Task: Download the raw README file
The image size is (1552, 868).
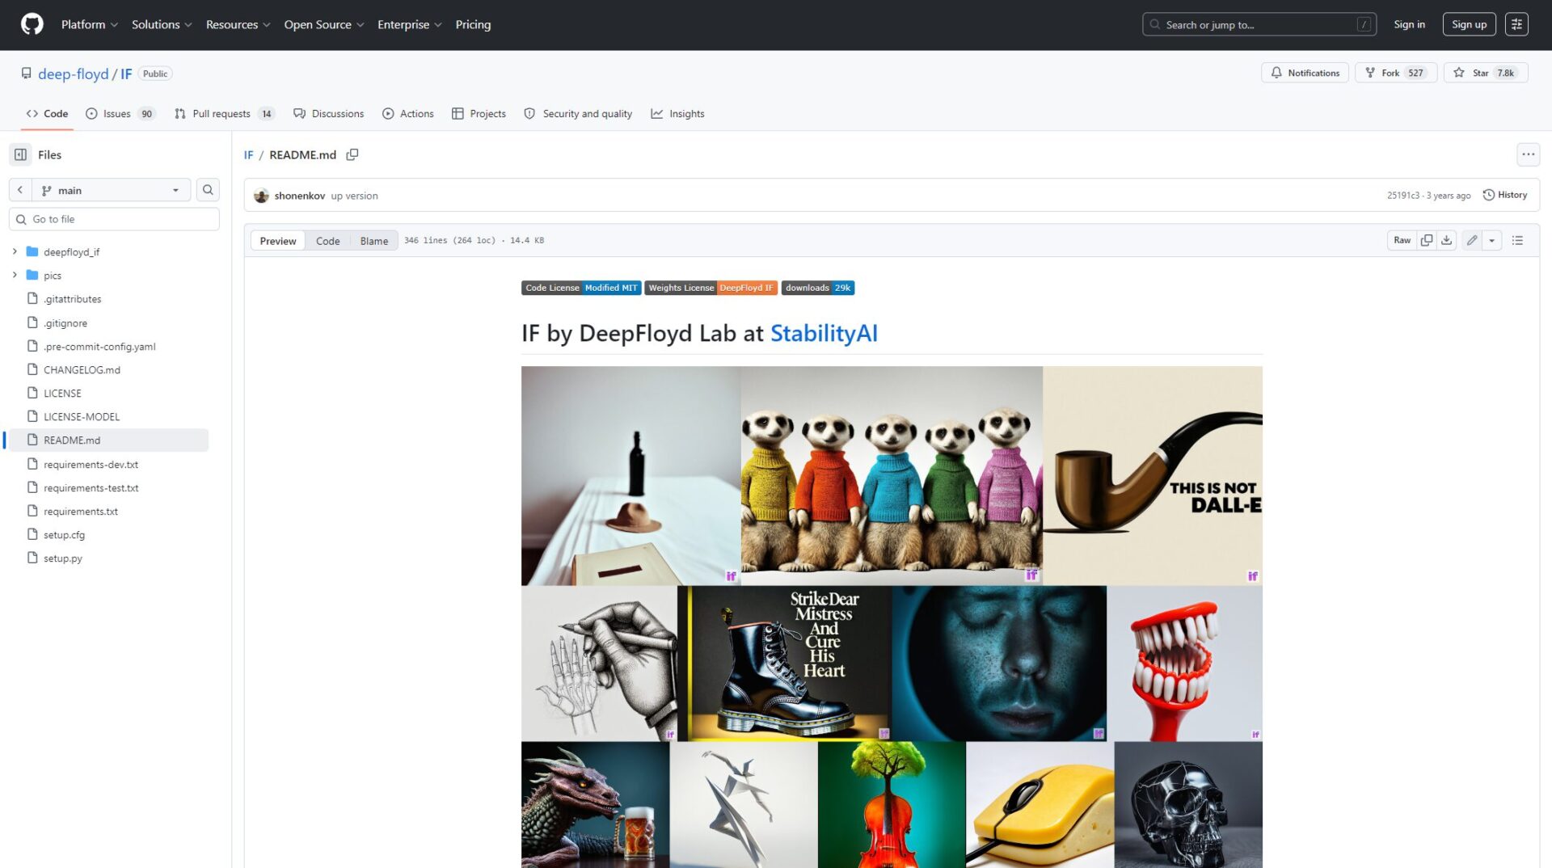Action: (1447, 240)
